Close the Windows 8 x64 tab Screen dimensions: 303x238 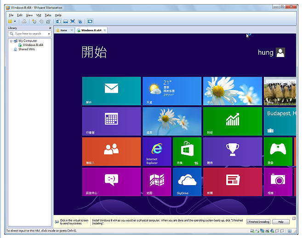click(x=104, y=30)
